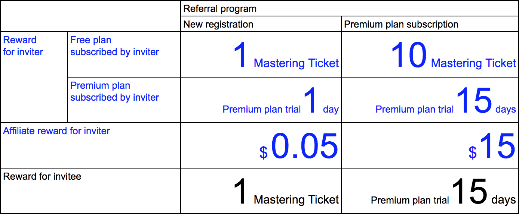Select the Premium plan trial 1 day cell
Image resolution: width=519 pixels, height=214 pixels.
tap(261, 100)
